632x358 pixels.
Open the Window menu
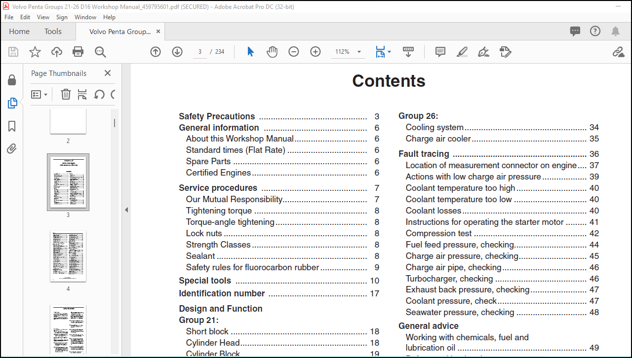tap(85, 17)
